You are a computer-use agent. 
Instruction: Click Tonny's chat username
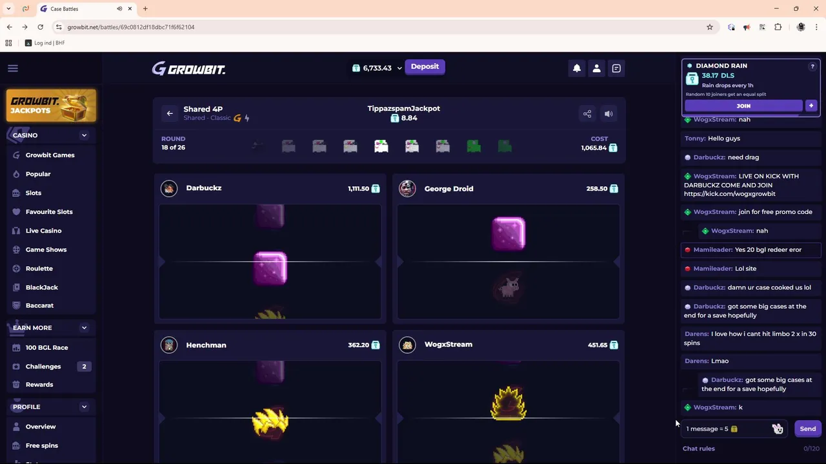694,139
